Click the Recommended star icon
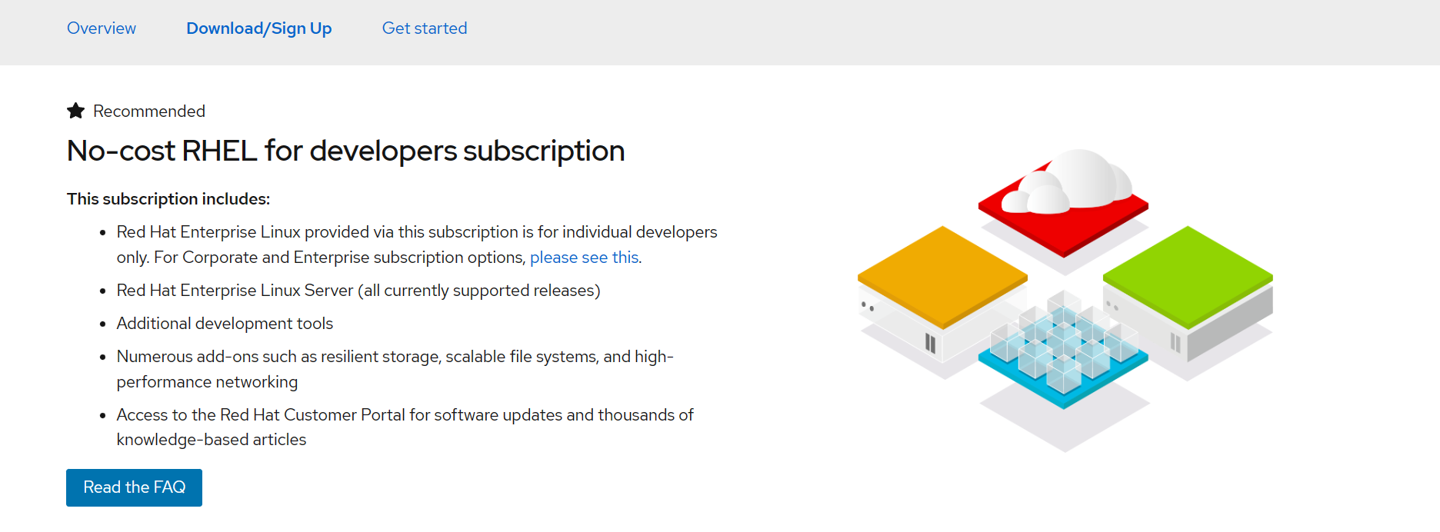Viewport: 1440px width, 532px height. pyautogui.click(x=75, y=111)
